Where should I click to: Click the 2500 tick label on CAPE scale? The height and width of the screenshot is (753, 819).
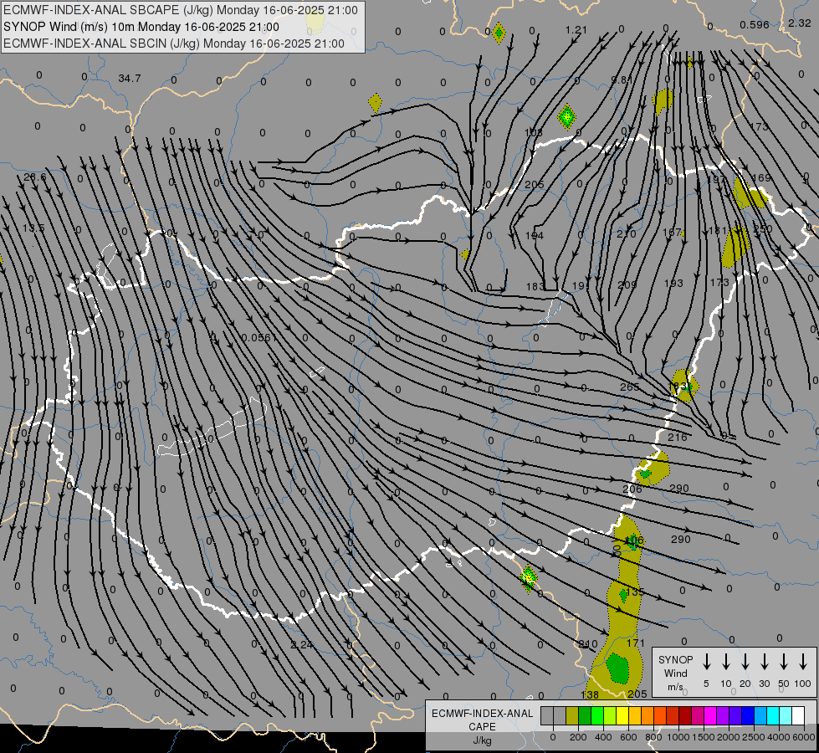pyautogui.click(x=753, y=737)
